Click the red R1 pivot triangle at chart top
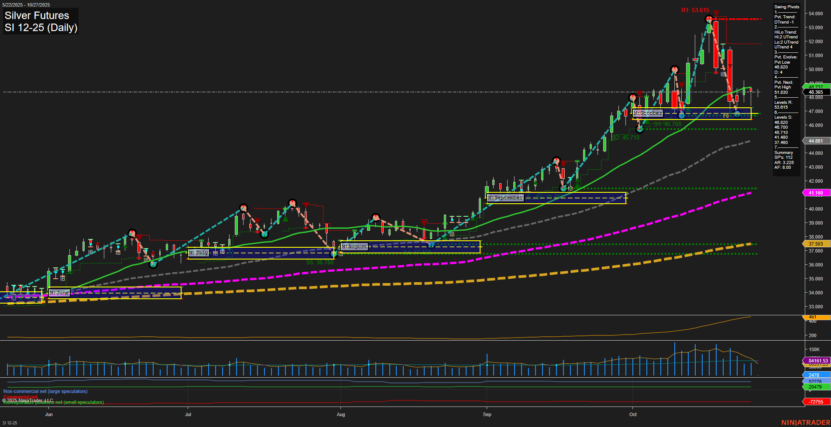The width and height of the screenshot is (831, 427). pos(716,13)
